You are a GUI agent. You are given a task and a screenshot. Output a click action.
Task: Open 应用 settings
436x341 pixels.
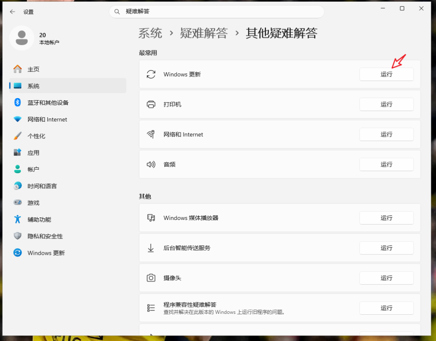[x=68, y=152]
